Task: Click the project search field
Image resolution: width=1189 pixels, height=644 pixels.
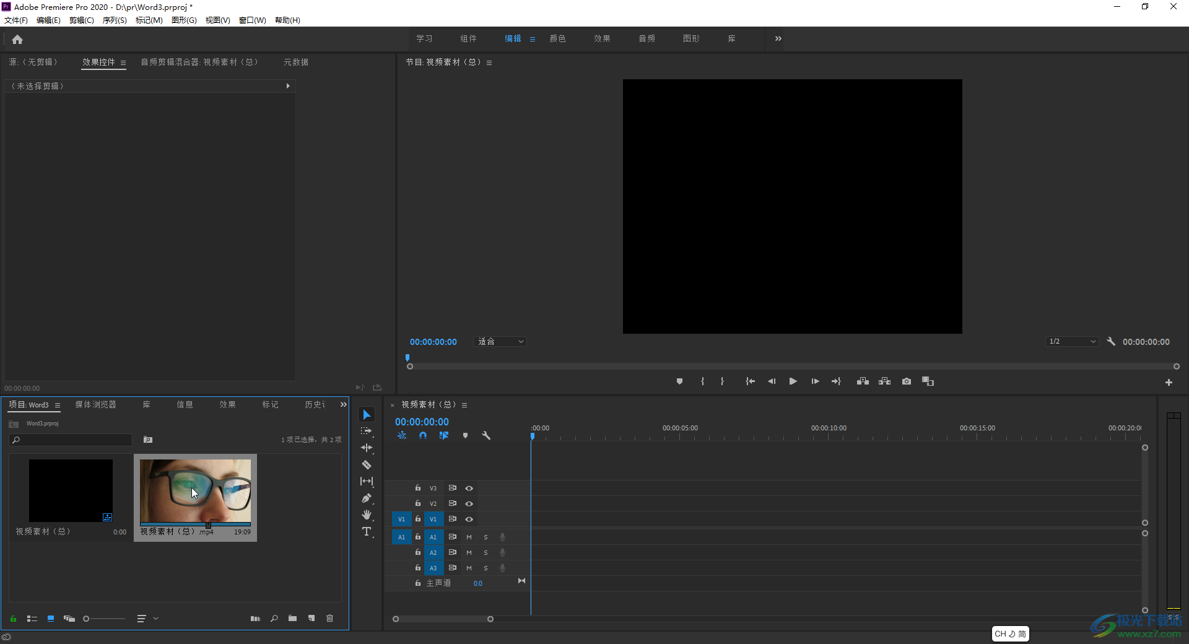Action: point(71,440)
